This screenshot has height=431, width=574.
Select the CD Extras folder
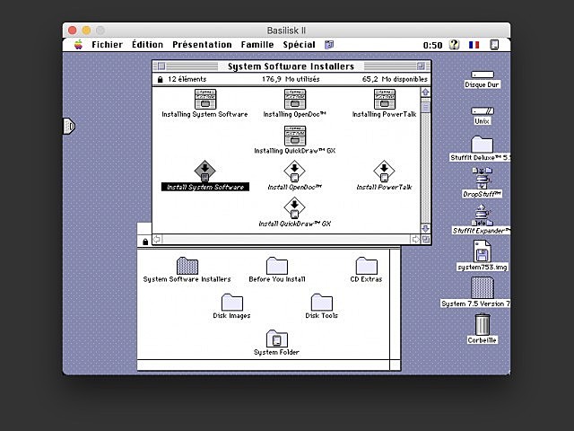366,266
